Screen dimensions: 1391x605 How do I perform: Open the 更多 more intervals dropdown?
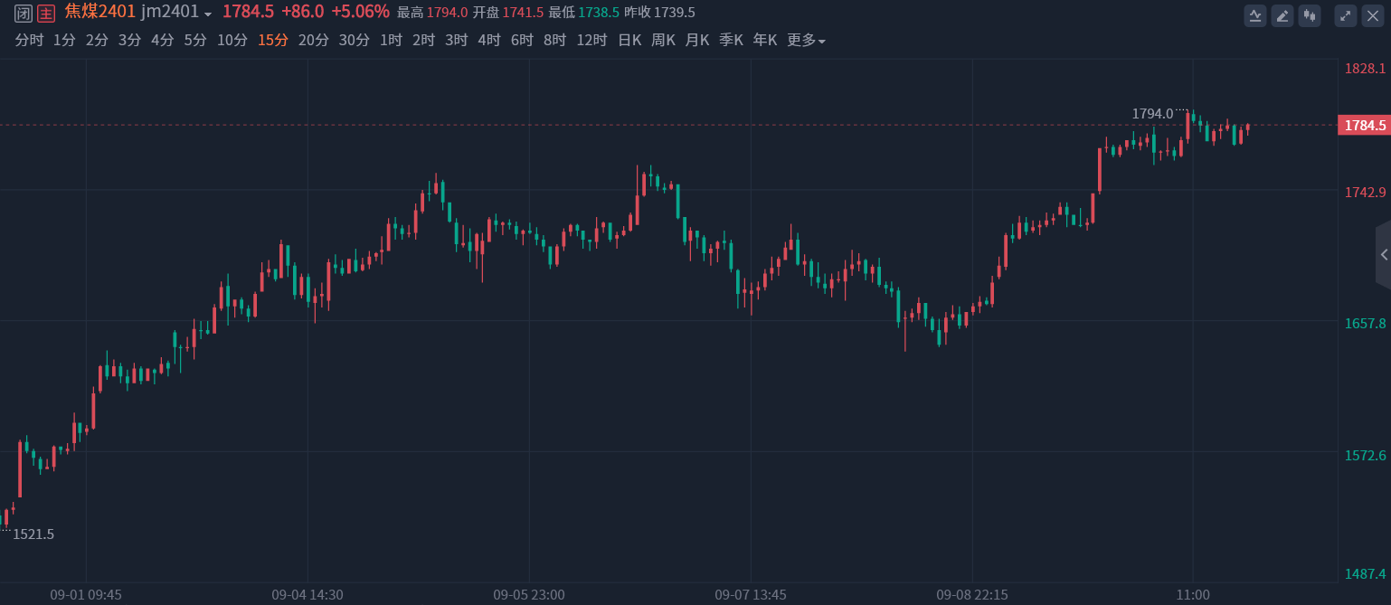coord(806,40)
